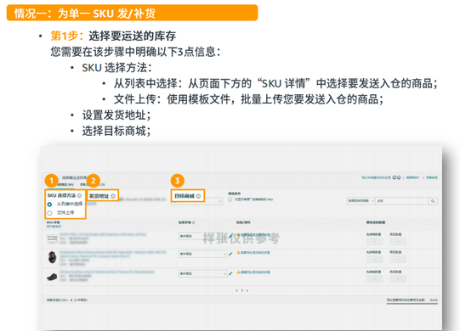Go to next page with right pagination arrow

click(x=247, y=290)
